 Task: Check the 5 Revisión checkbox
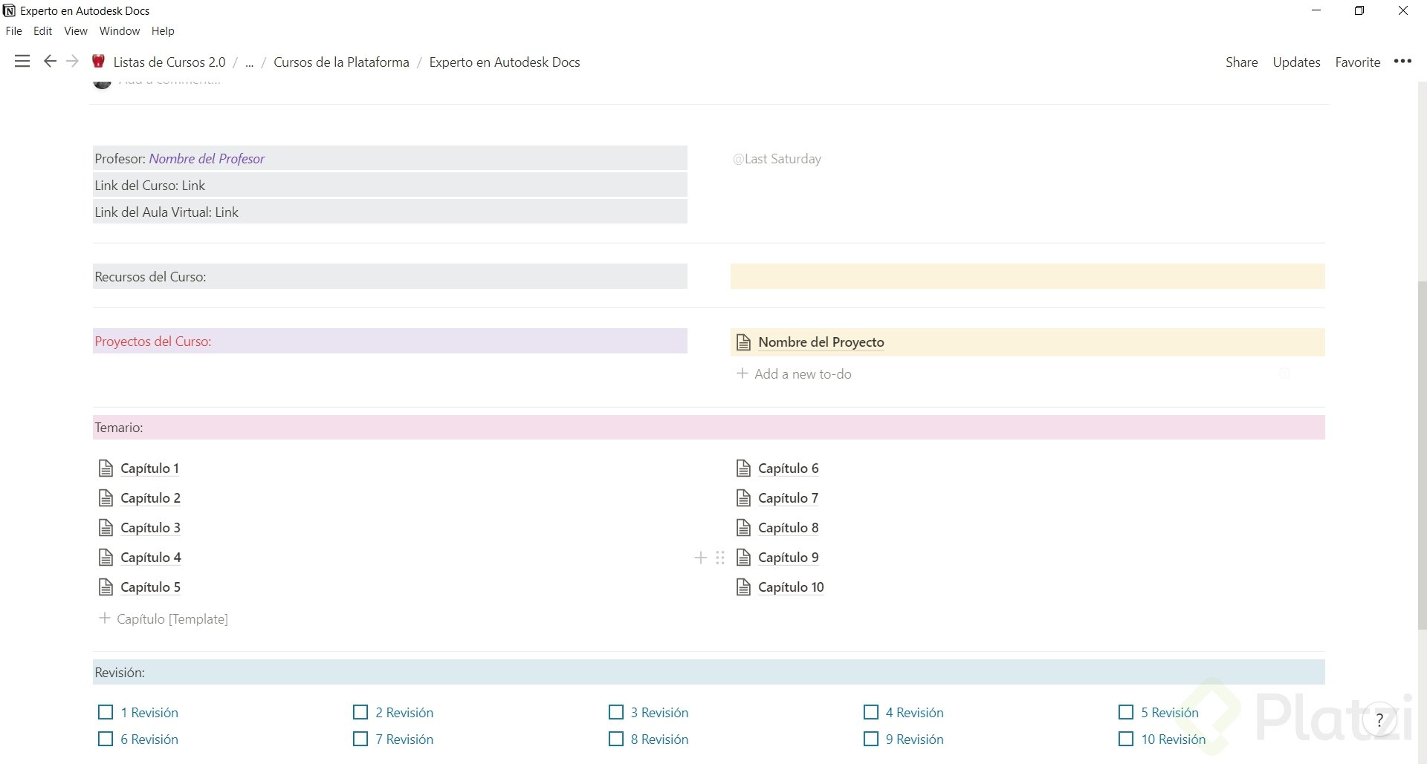coord(1126,713)
